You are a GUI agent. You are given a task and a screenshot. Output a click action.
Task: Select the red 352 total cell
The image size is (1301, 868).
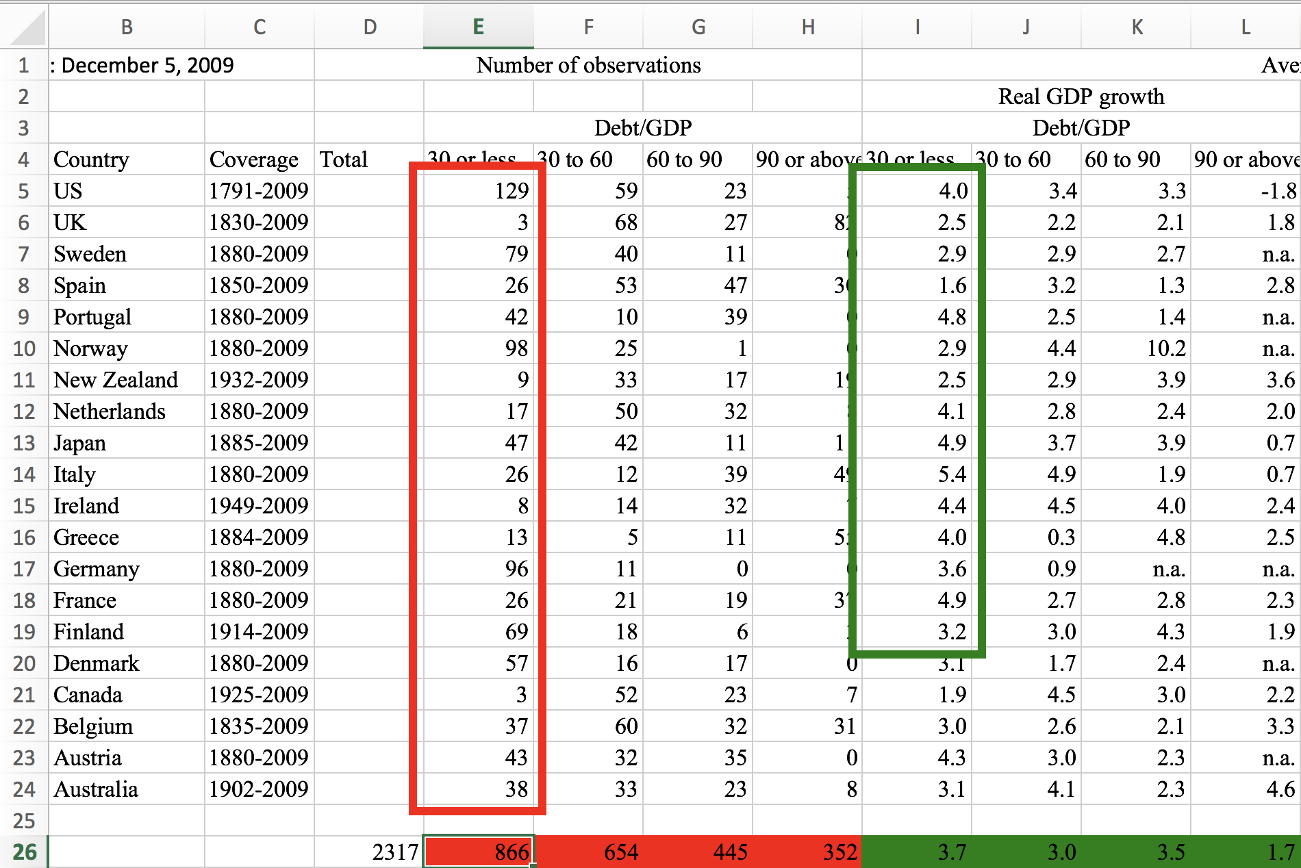[x=807, y=852]
